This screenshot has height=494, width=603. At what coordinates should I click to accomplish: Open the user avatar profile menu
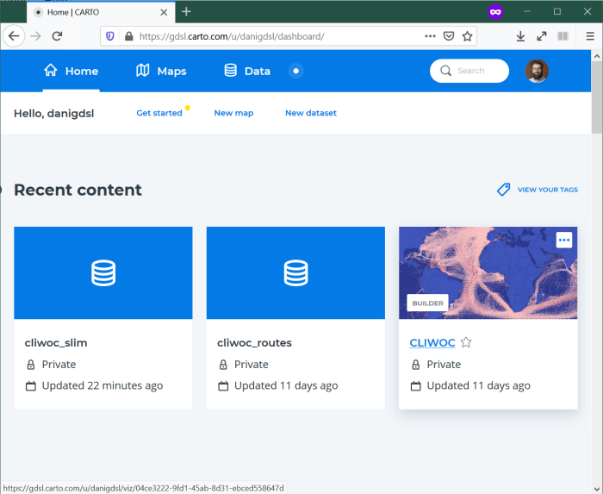[537, 71]
